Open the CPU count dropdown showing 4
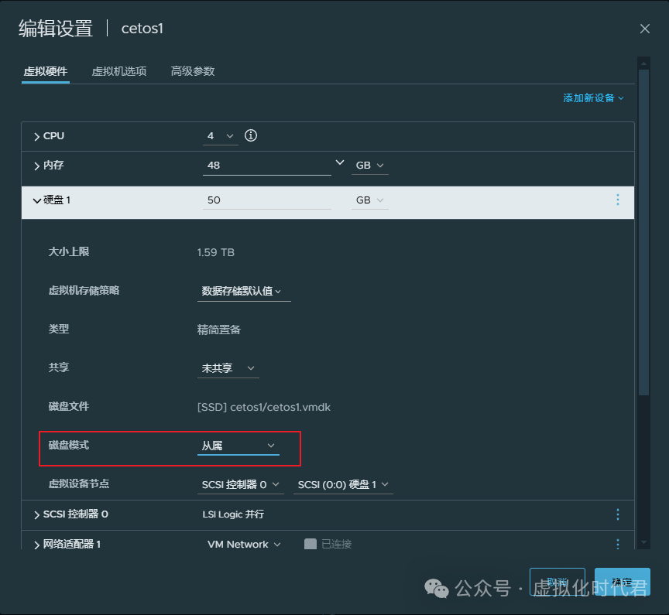Image resolution: width=669 pixels, height=615 pixels. coord(220,135)
